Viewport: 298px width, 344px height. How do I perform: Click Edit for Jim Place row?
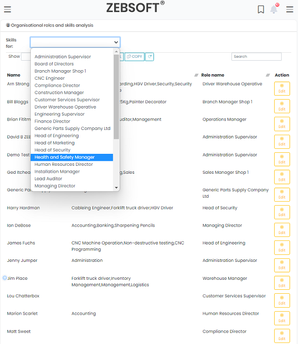click(x=282, y=283)
